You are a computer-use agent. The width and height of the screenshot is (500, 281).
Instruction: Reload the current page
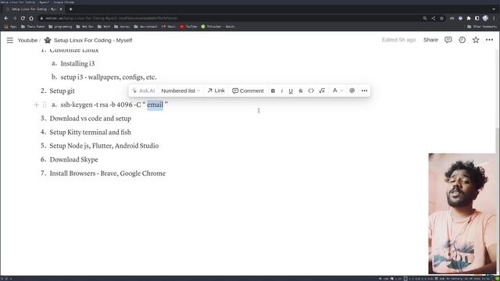coord(23,19)
